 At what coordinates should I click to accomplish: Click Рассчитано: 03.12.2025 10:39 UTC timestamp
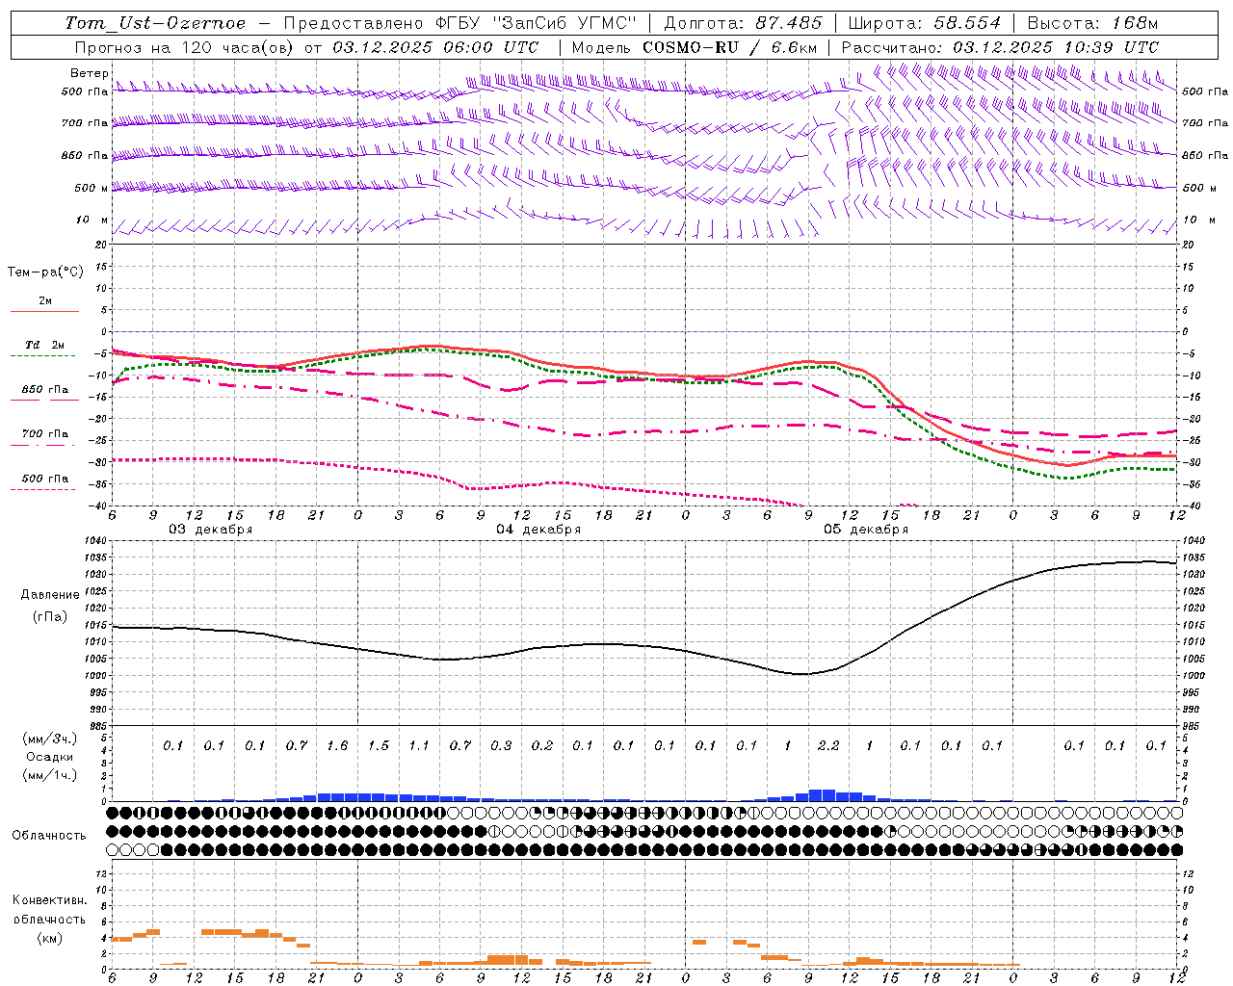[1000, 47]
